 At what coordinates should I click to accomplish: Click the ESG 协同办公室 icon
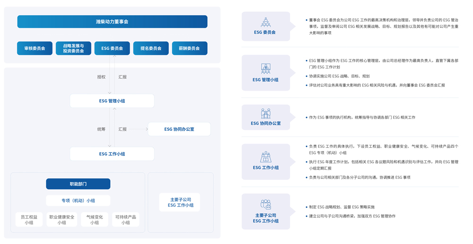[x=265, y=113]
